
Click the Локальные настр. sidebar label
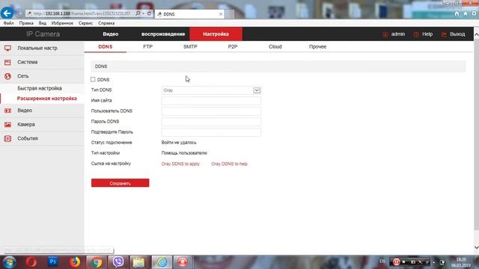38,48
